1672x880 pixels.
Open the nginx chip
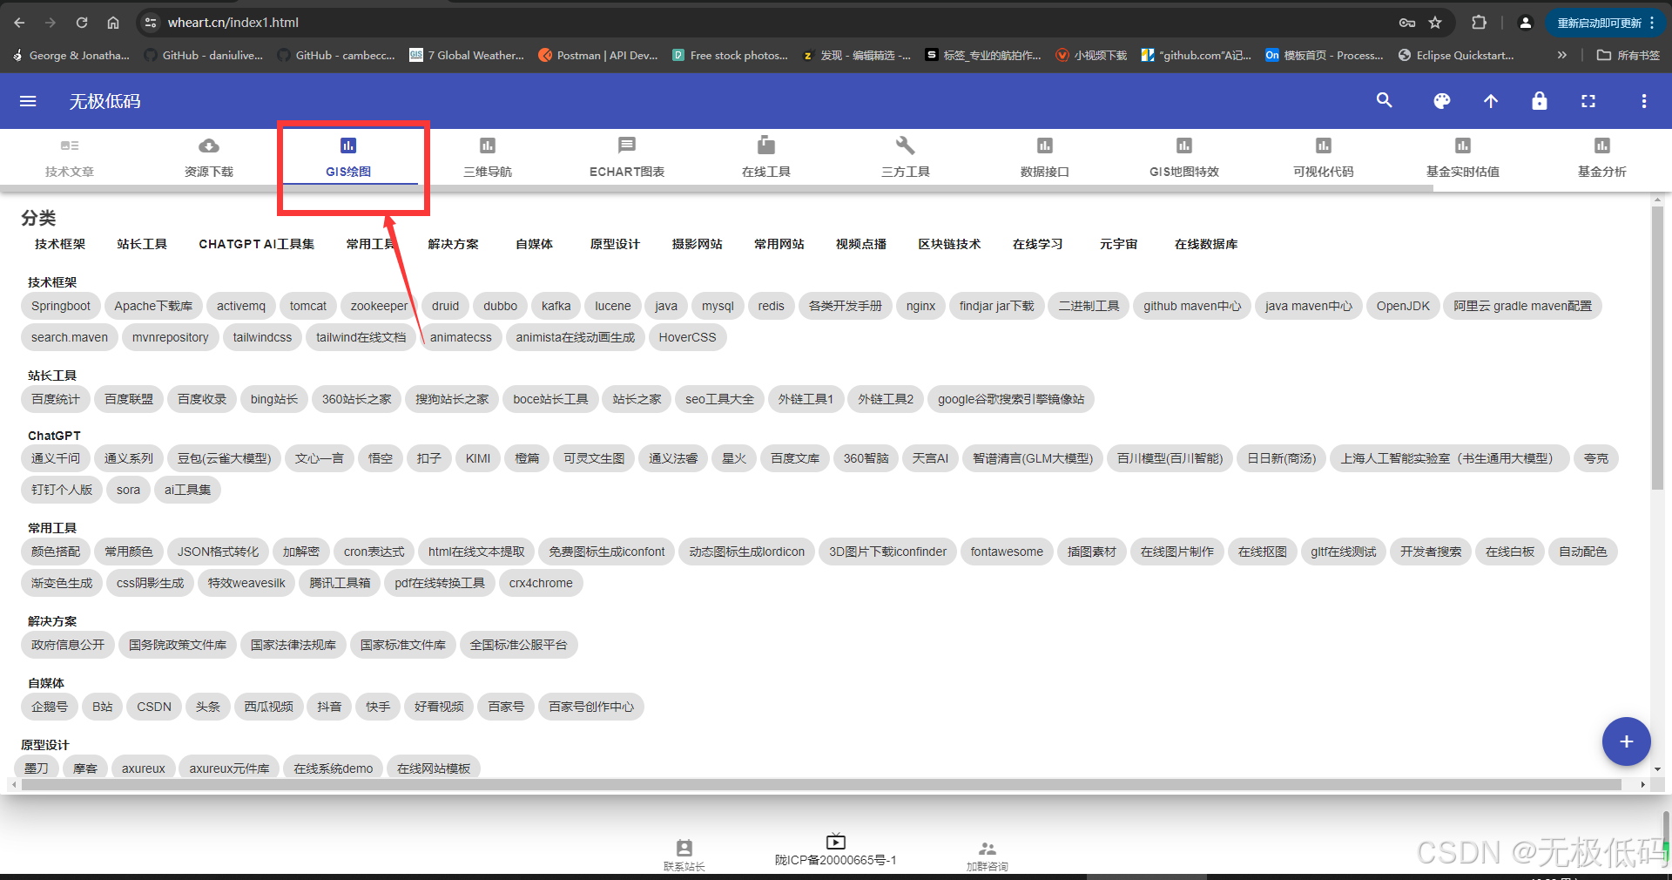[x=920, y=306]
